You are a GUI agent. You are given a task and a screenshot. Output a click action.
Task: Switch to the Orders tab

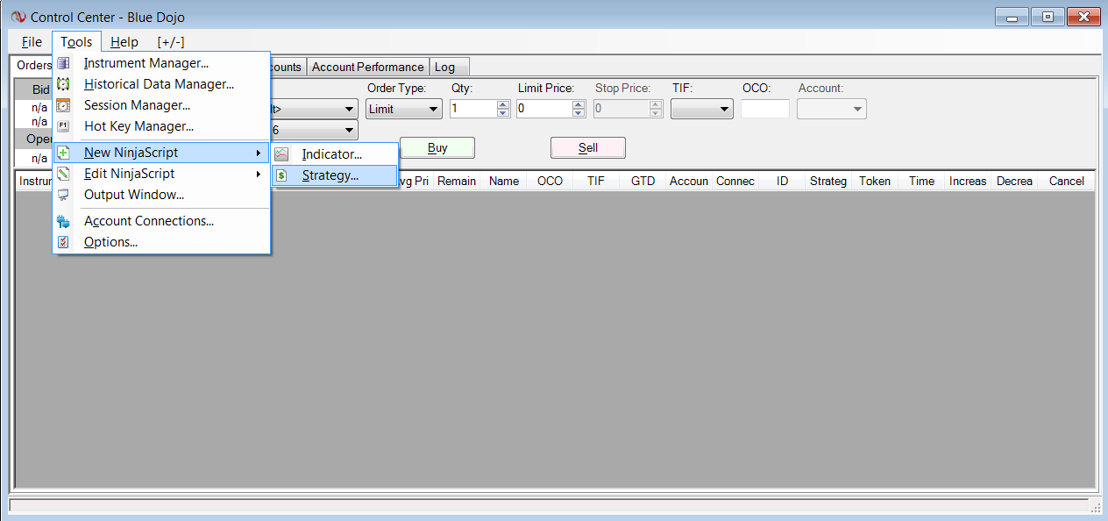33,66
